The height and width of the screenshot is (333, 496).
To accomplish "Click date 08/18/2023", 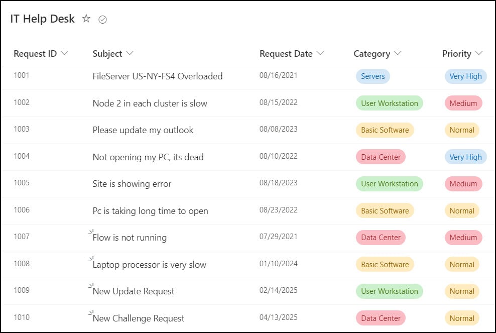I will pyautogui.click(x=278, y=183).
